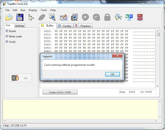Maximize the TopWin window

click(x=148, y=3)
